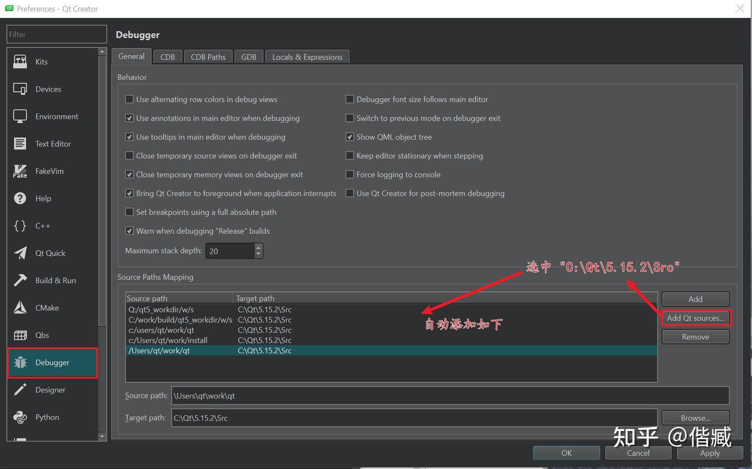Toggle annotations in main editor when debugging
Screen dimensions: 752x469
pos(129,118)
